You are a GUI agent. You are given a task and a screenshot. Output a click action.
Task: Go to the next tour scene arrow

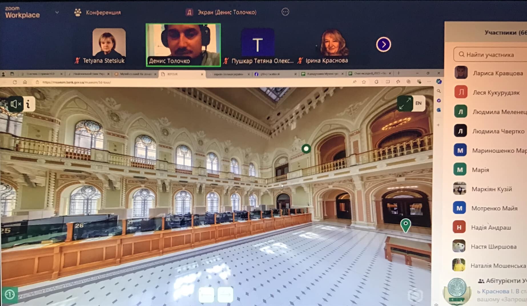click(225, 294)
